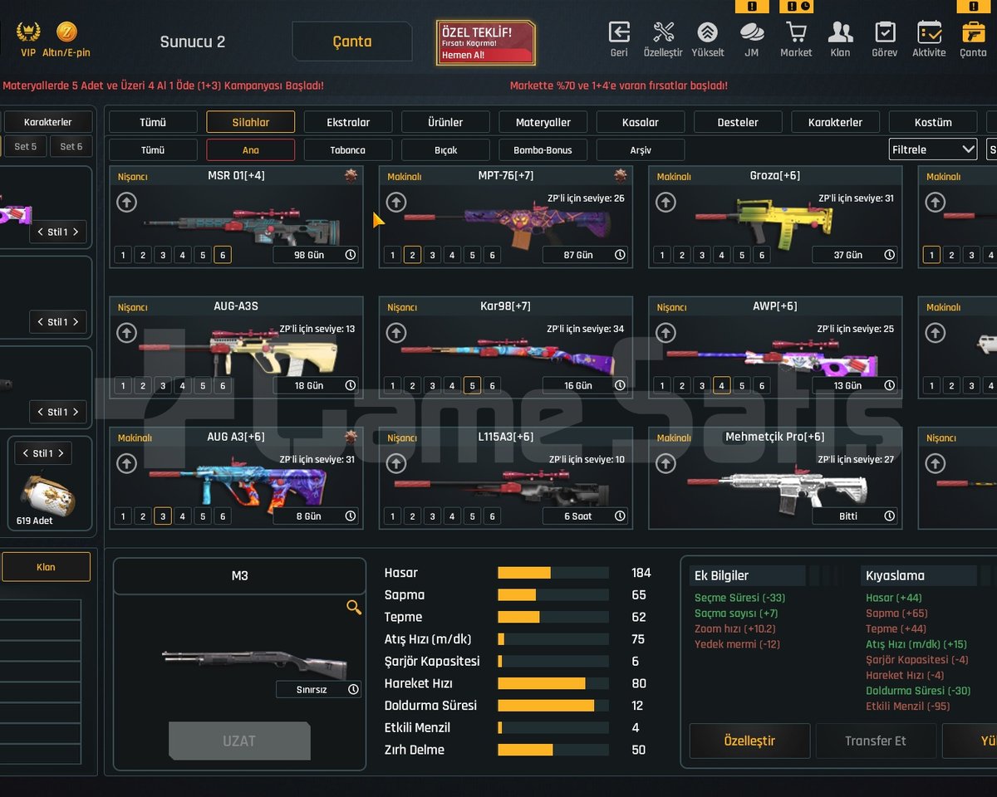Click the Geri back icon
Viewport: 997px width, 797px height.
(619, 32)
